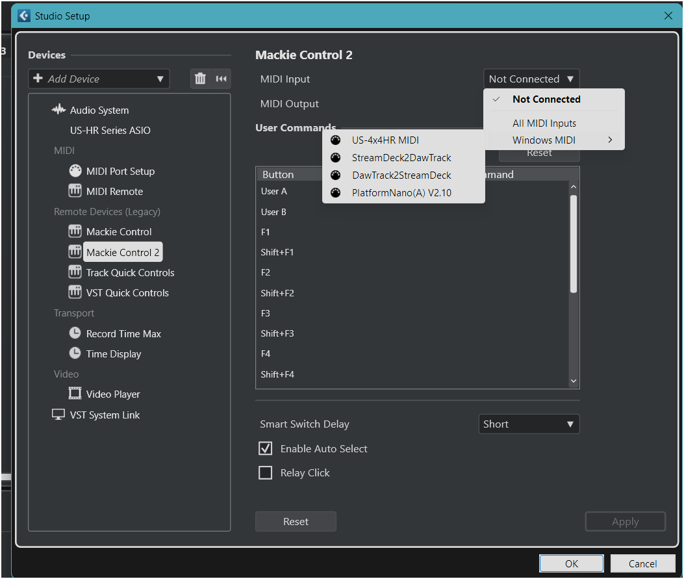This screenshot has height=579, width=684.
Task: Select VST Quick Controls in Devices tree
Action: (127, 292)
